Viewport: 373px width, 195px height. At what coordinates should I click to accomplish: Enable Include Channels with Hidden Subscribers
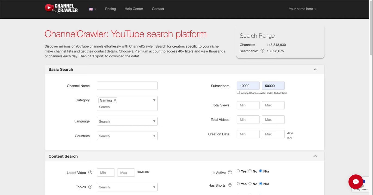tap(238, 93)
